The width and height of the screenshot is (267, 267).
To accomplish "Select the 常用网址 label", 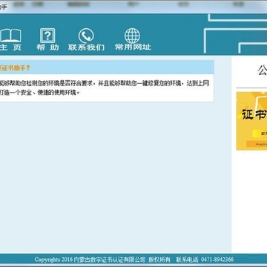I will (133, 47).
